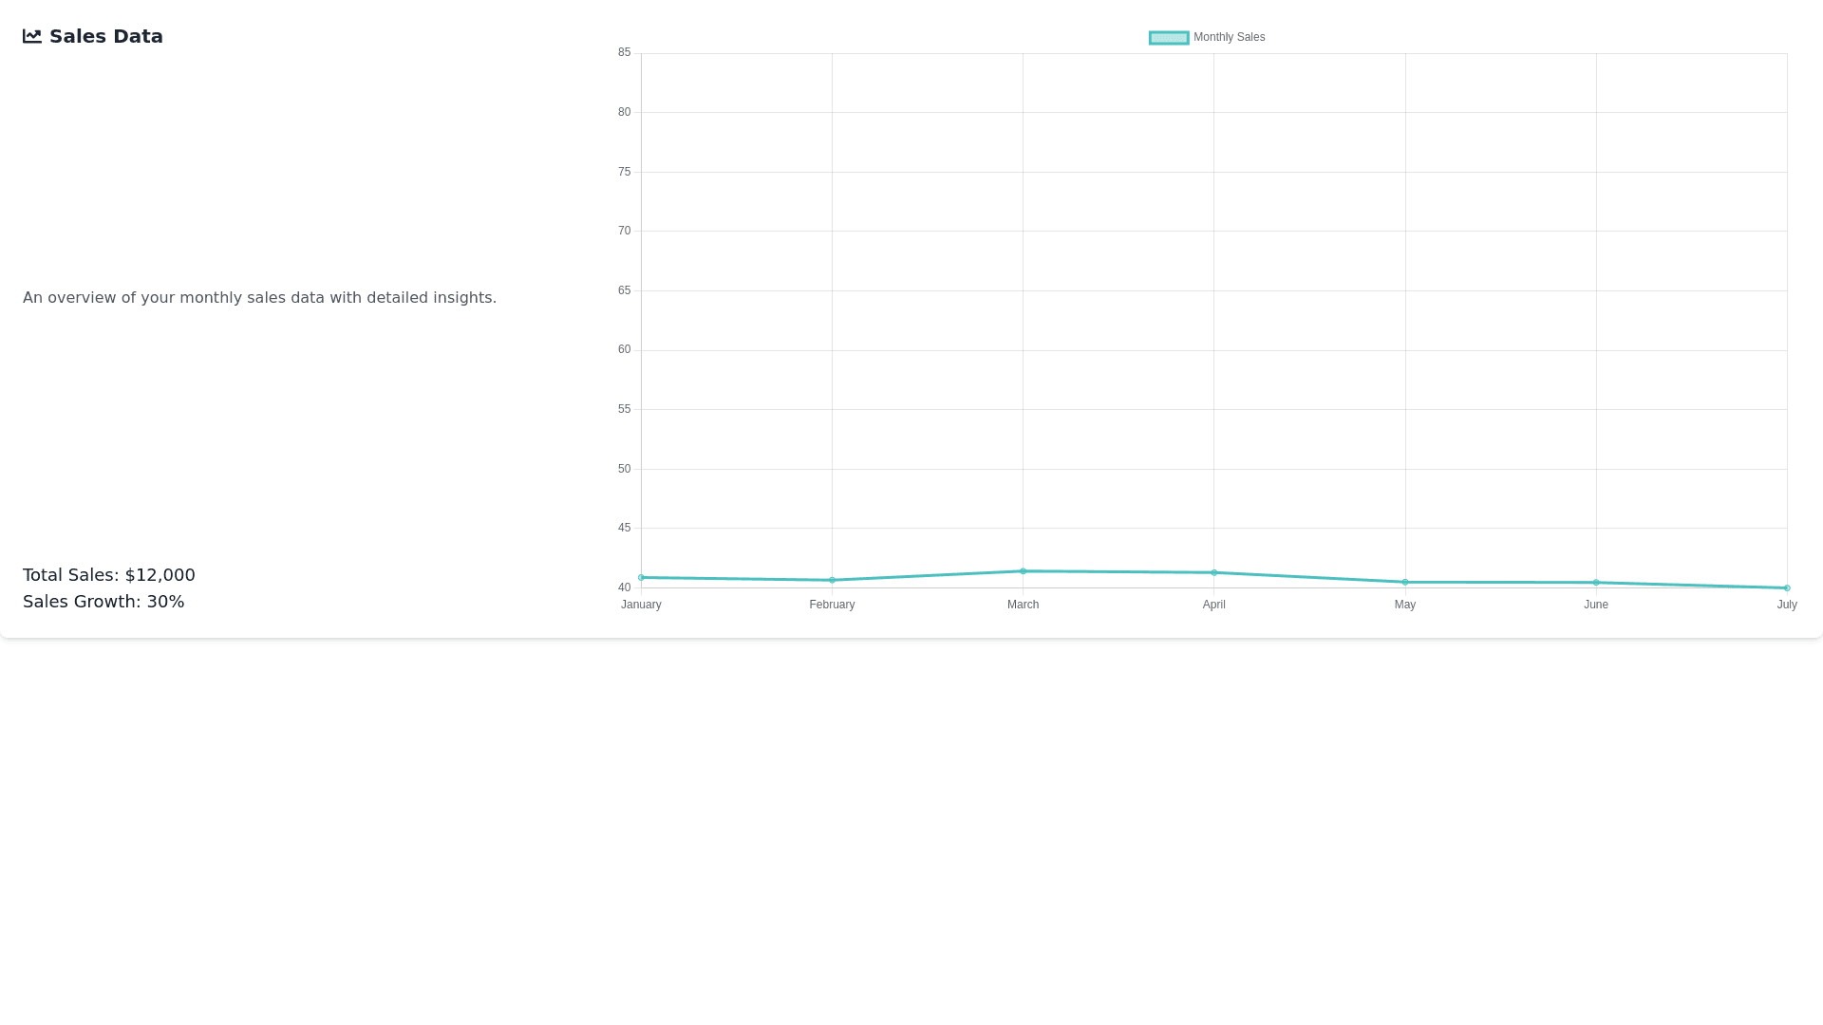Toggle the Monthly Sales legend swatch
The width and height of the screenshot is (1823, 1025).
click(x=1169, y=38)
